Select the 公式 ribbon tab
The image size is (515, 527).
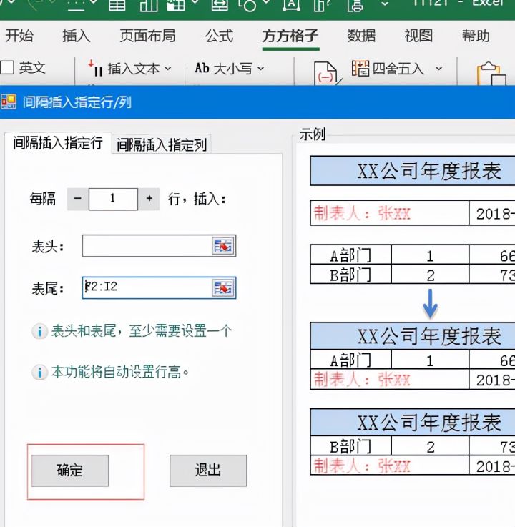pyautogui.click(x=219, y=36)
